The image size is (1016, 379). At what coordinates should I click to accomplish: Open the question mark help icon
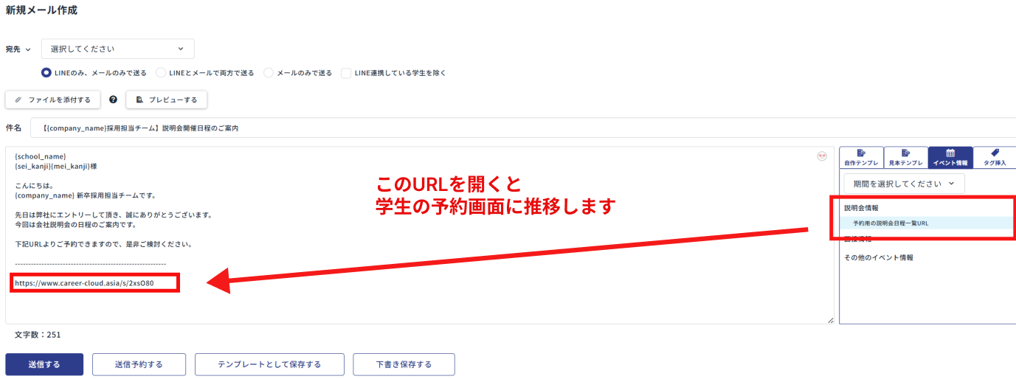pos(113,100)
